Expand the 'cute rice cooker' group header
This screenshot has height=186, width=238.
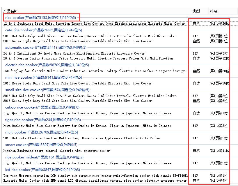coord(43,30)
